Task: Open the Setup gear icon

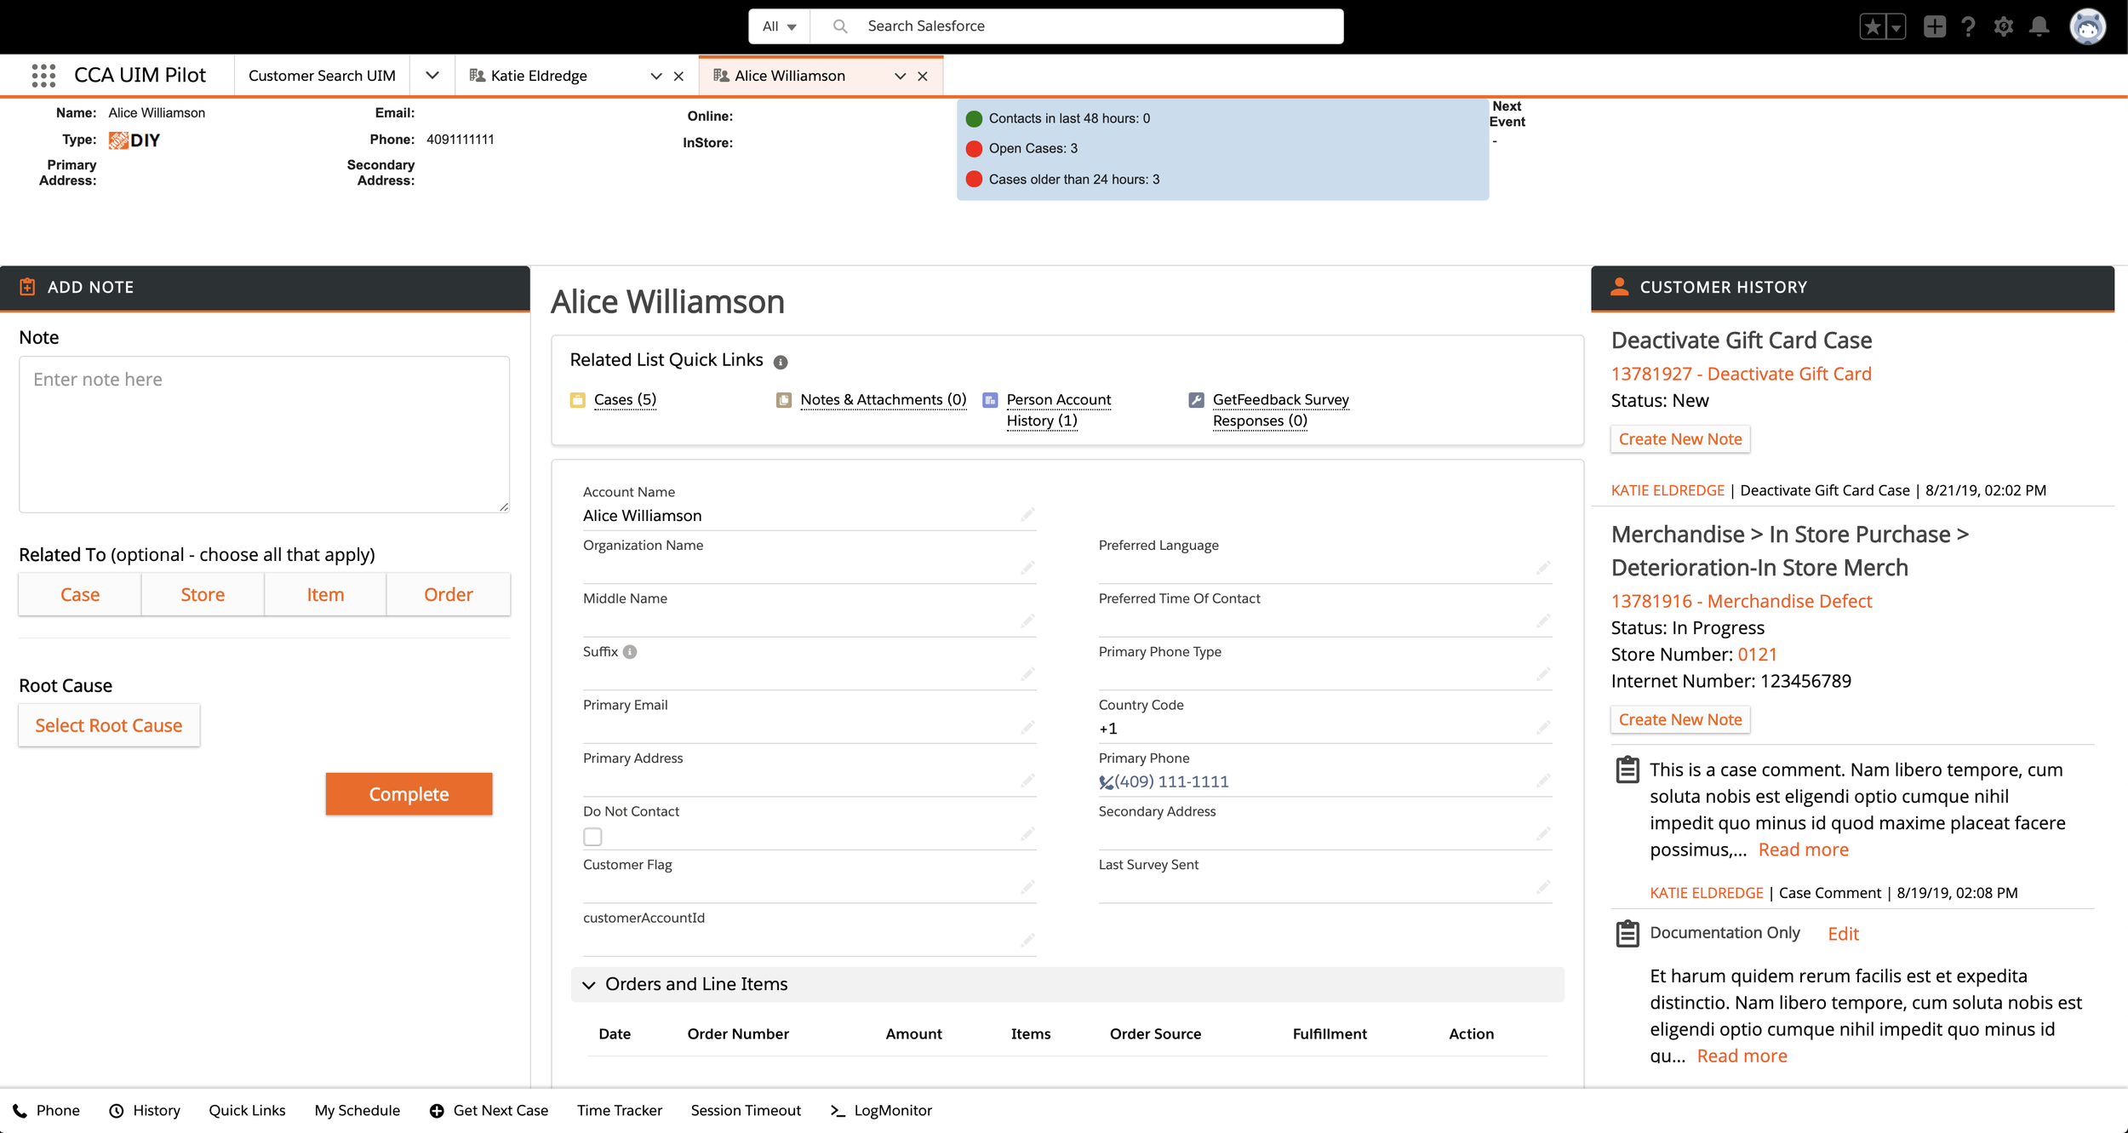Action: coord(2003,26)
